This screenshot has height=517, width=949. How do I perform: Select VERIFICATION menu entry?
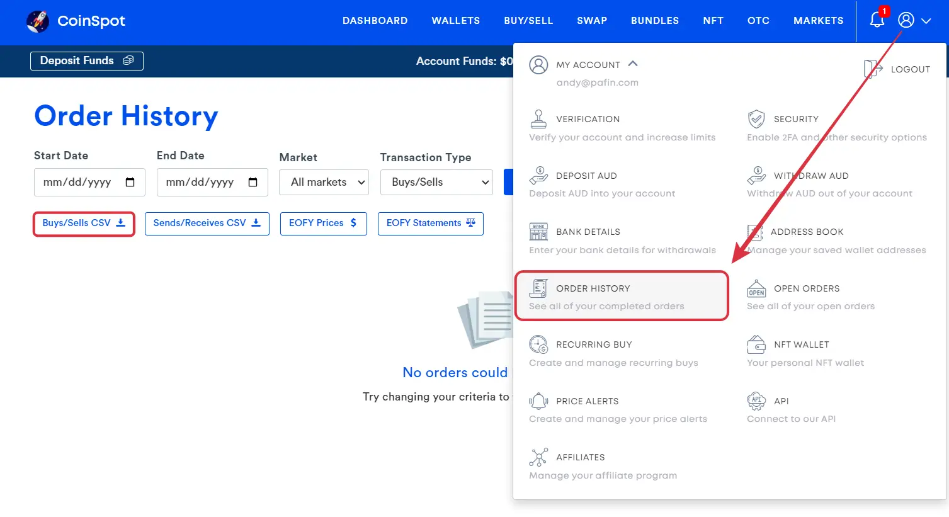[588, 119]
